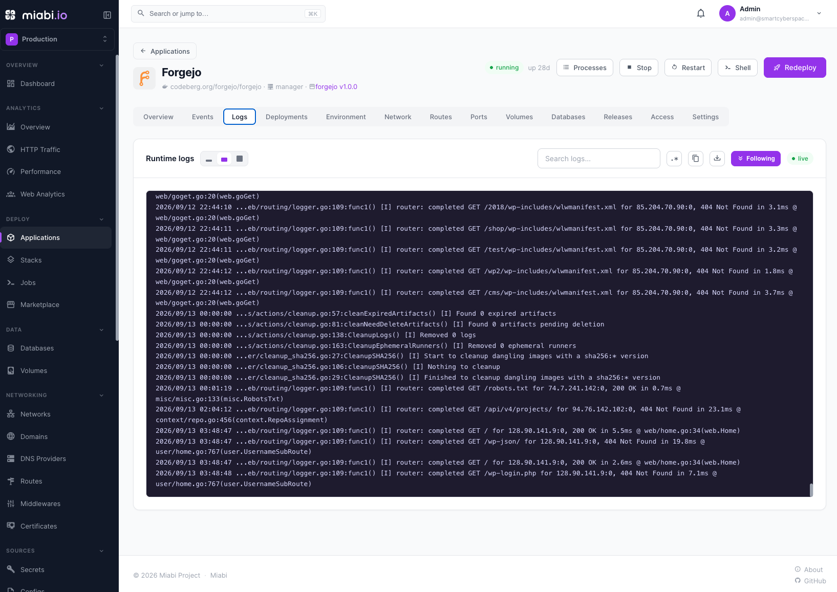
Task: Open Marketplace in sidebar
Action: pyautogui.click(x=56, y=305)
